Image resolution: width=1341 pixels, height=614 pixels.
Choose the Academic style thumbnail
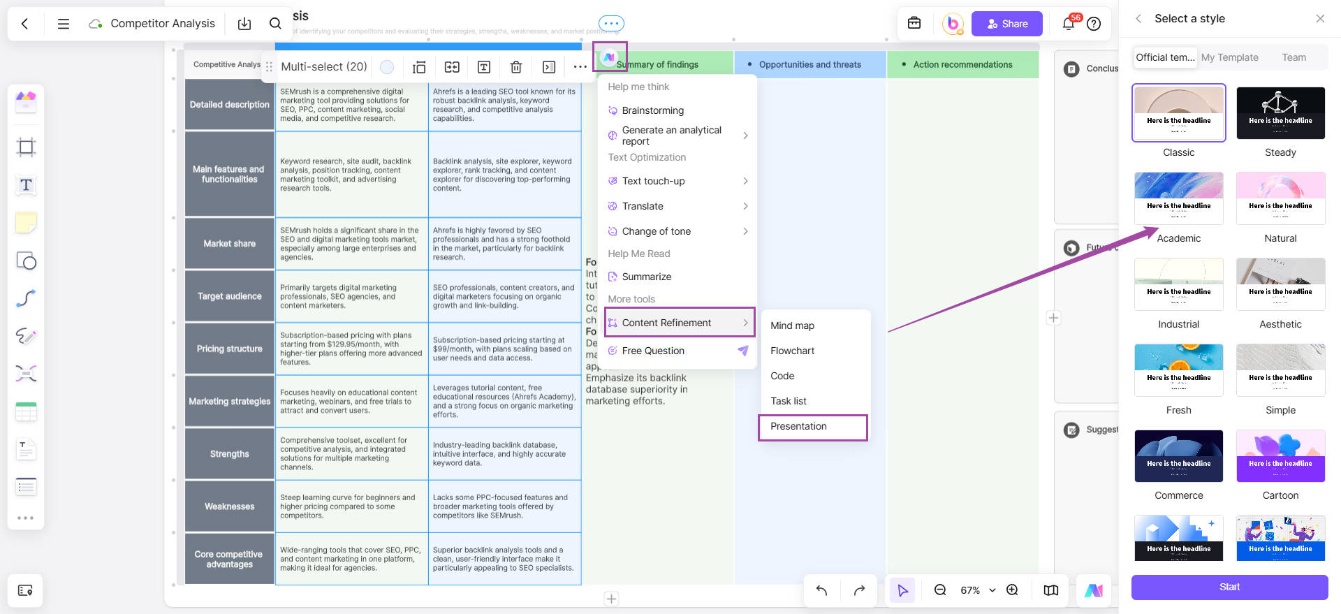click(1179, 198)
